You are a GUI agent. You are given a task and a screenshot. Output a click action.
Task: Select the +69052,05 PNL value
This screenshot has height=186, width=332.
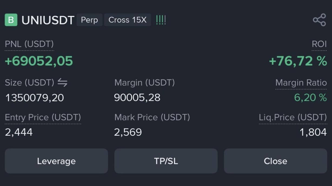(39, 61)
